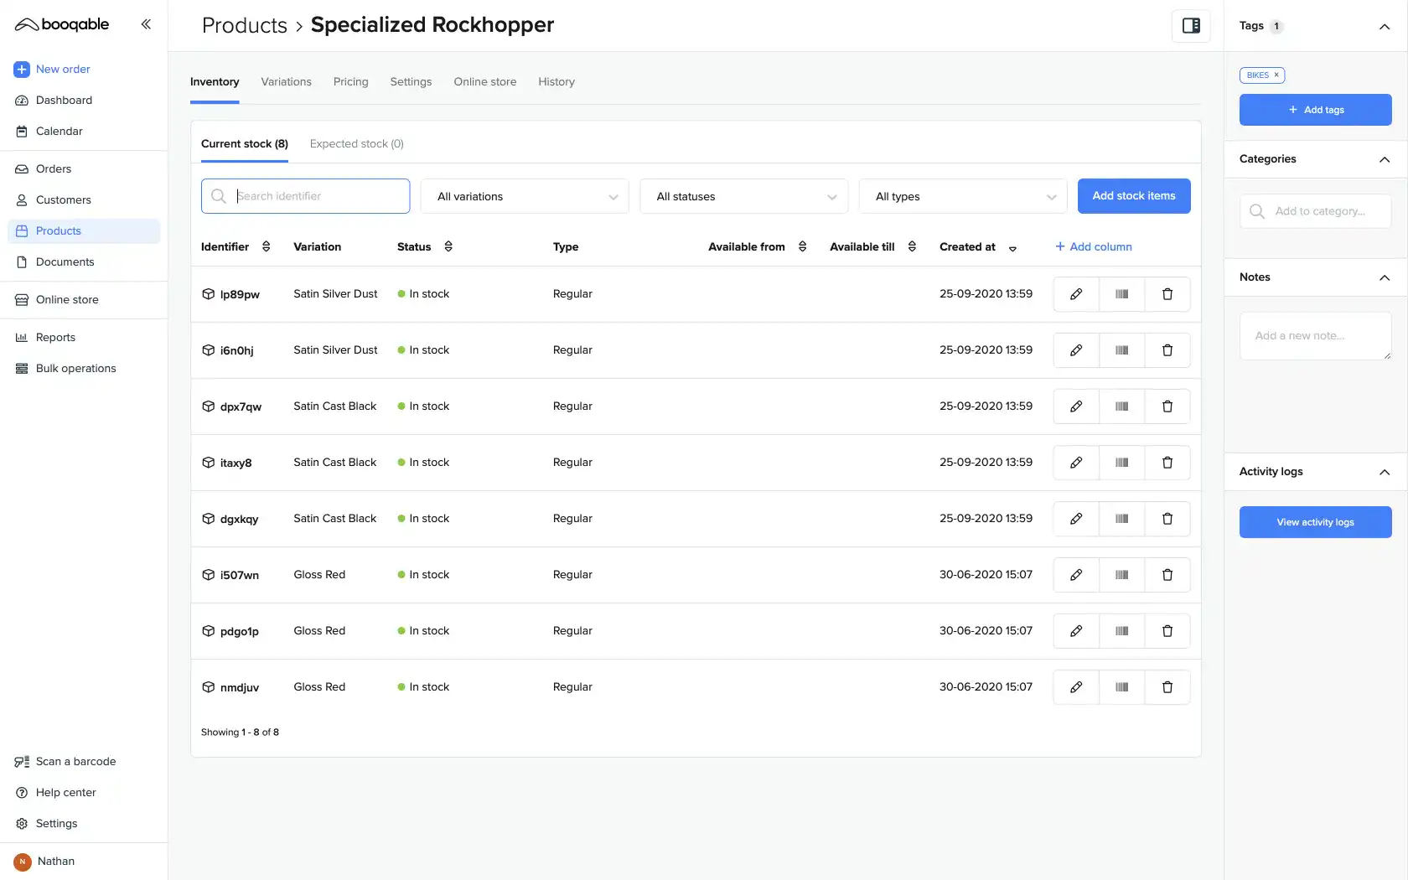Show barcode for stock item i507wn
The height and width of the screenshot is (880, 1408).
click(1121, 575)
